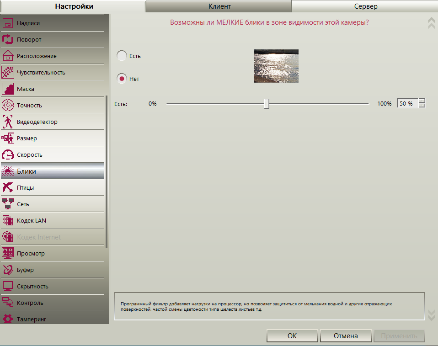
Task: Click the Кодек LAN film icon
Action: point(7,221)
